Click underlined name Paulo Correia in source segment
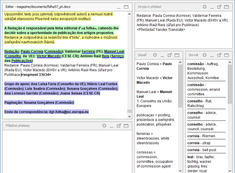This screenshot has width=235, height=173. (32, 52)
